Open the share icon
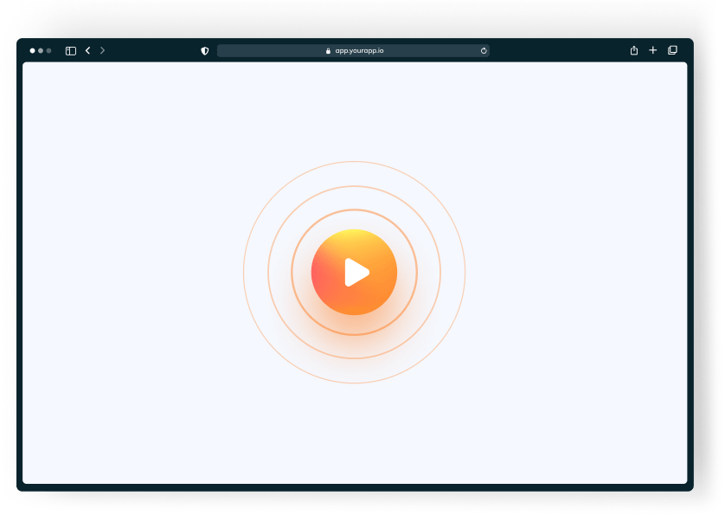This screenshot has height=515, width=725. [x=634, y=50]
